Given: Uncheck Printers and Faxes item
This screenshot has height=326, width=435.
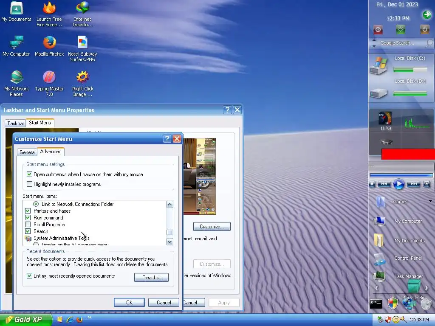Looking at the screenshot, I should (x=28, y=211).
